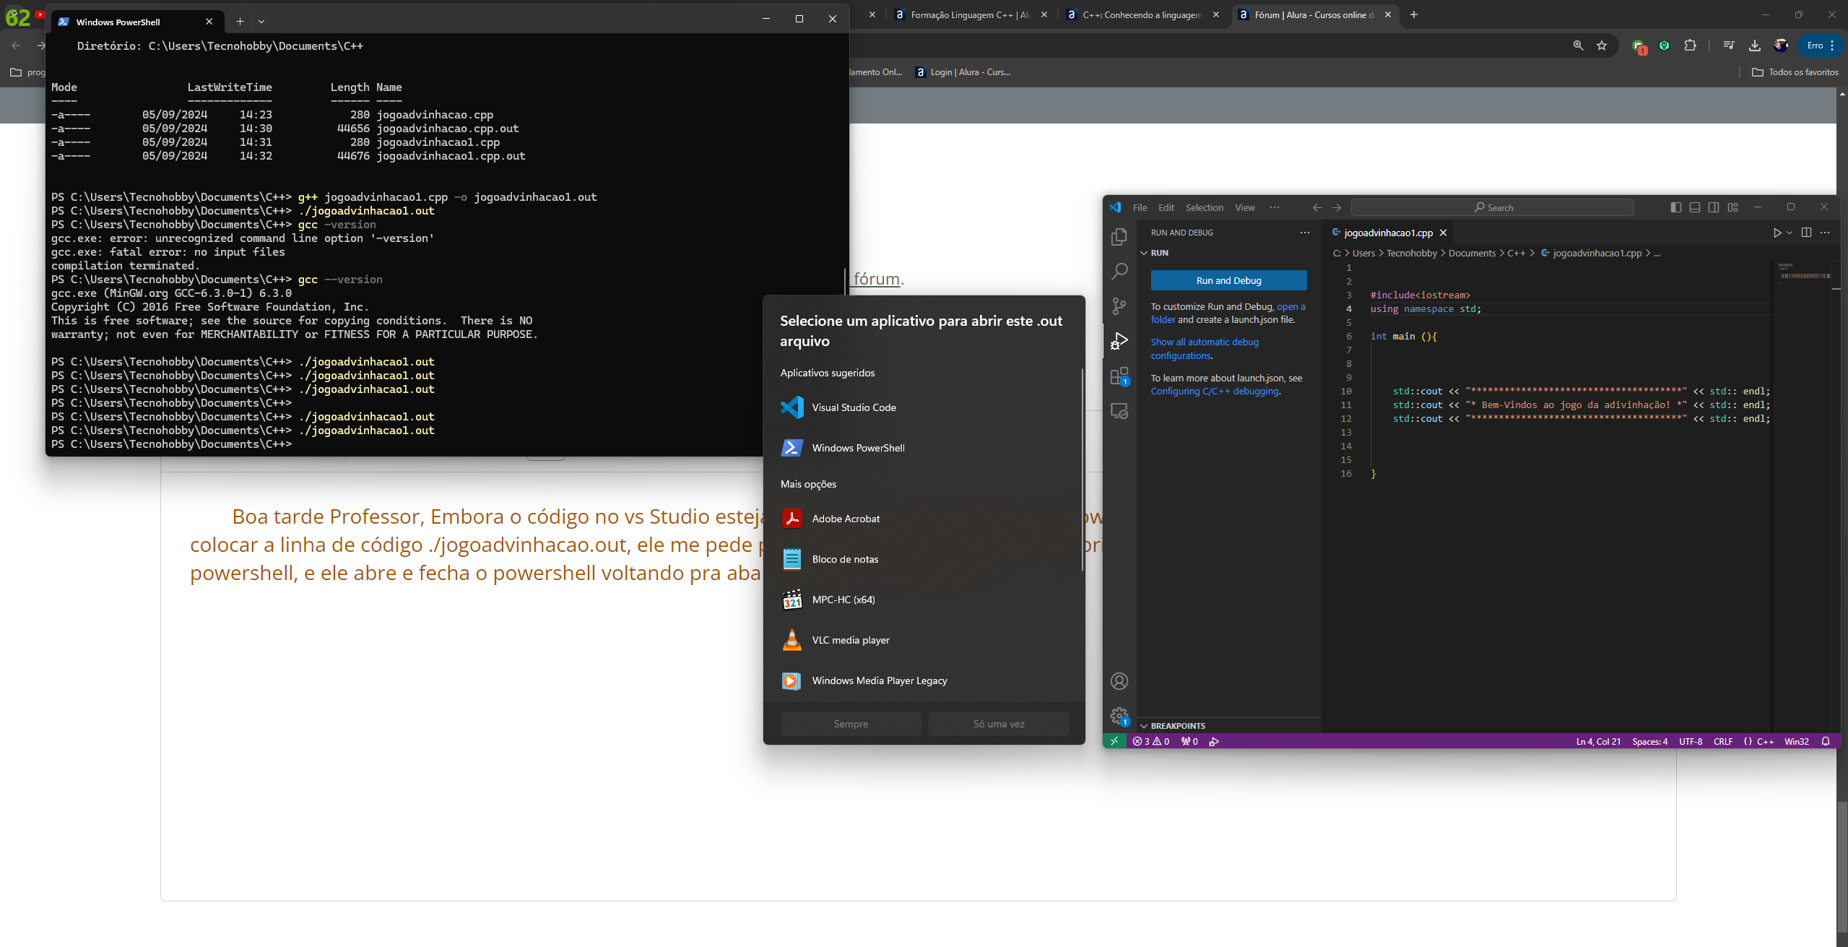1848x947 pixels.
Task: Click the ports forwarded status bar item
Action: click(1189, 741)
